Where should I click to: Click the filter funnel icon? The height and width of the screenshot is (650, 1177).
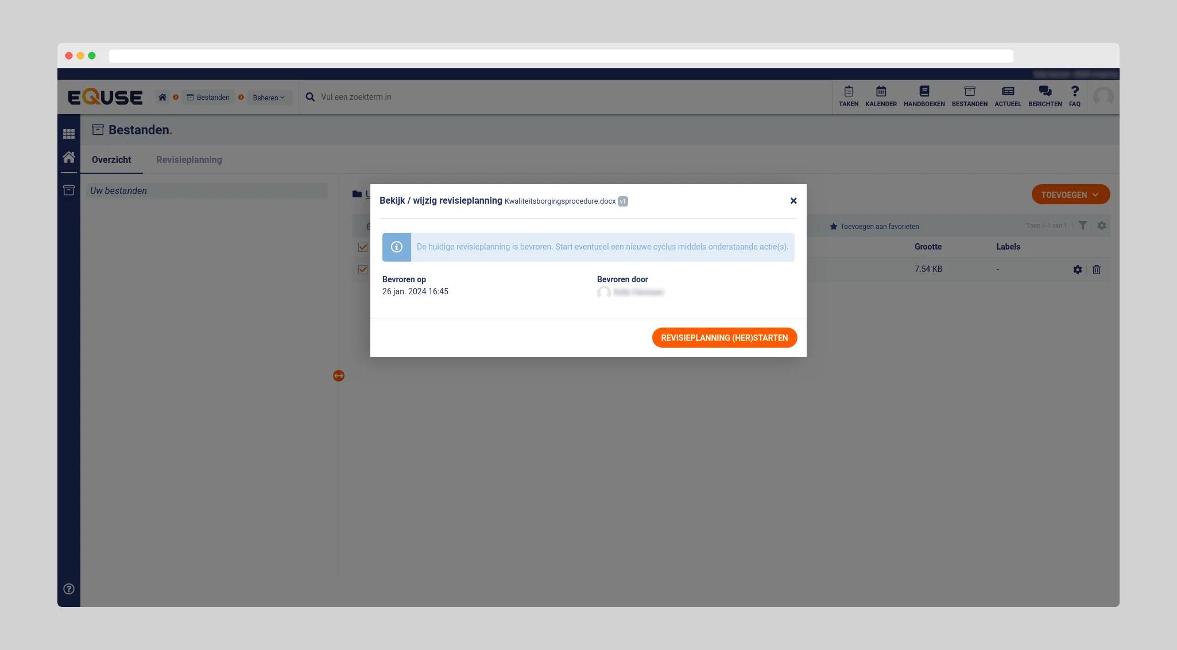(x=1082, y=225)
